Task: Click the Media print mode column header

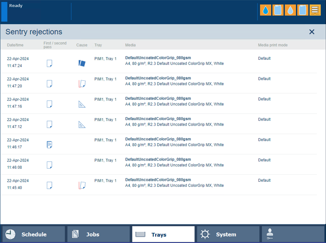Action: [x=273, y=45]
